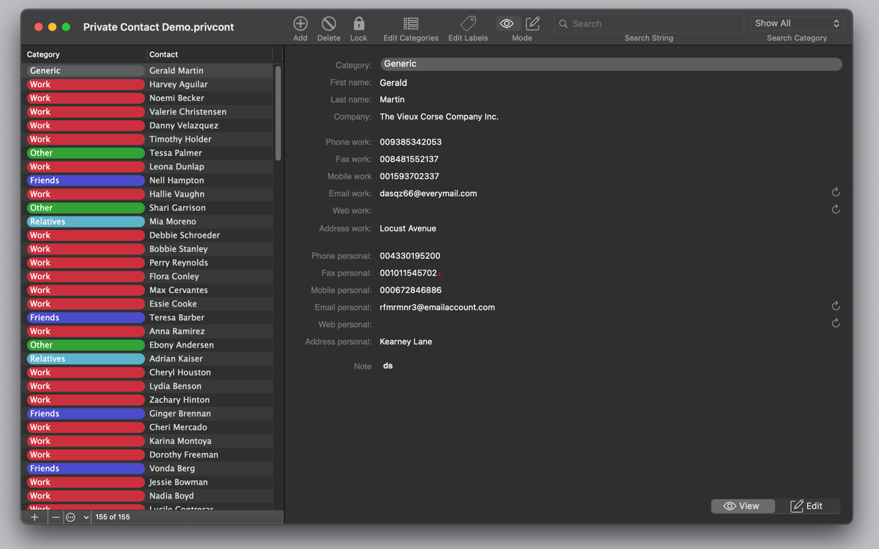Lock the contact database

tap(359, 24)
